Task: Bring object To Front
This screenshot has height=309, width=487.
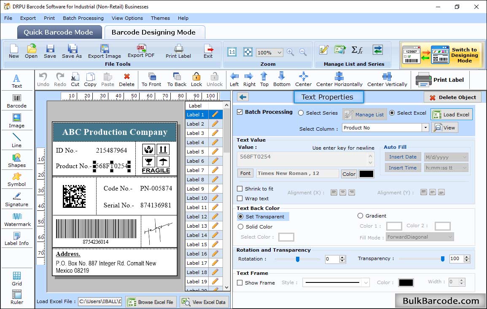Action: (x=151, y=80)
